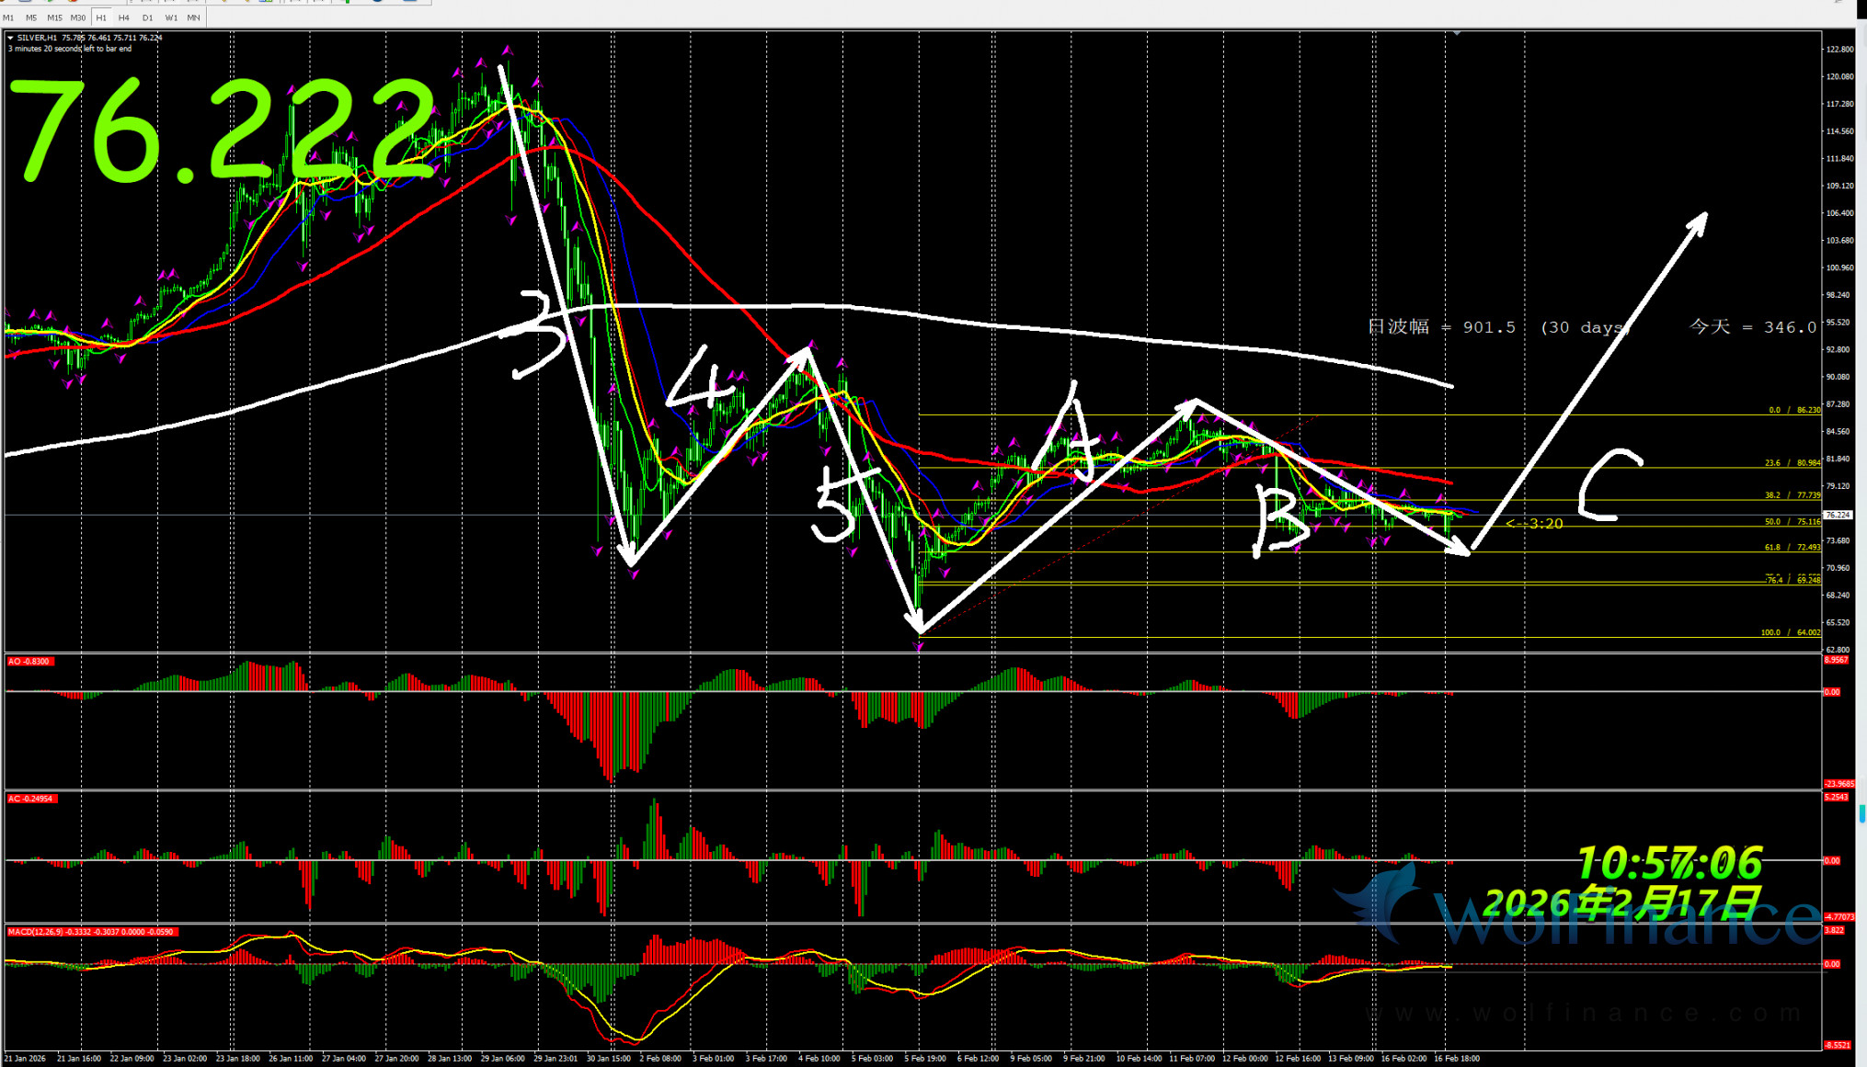Select the M30 timeframe button
The width and height of the screenshot is (1867, 1067).
(78, 17)
